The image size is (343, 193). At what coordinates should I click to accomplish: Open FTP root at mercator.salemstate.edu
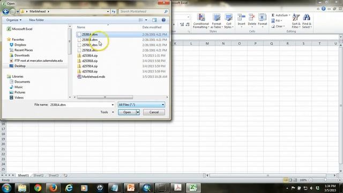[39, 61]
